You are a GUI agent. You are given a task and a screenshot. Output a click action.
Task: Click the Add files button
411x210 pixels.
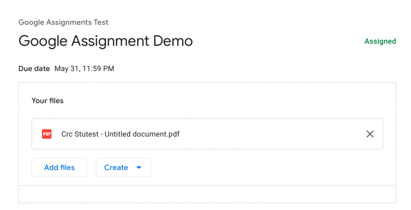pos(59,167)
